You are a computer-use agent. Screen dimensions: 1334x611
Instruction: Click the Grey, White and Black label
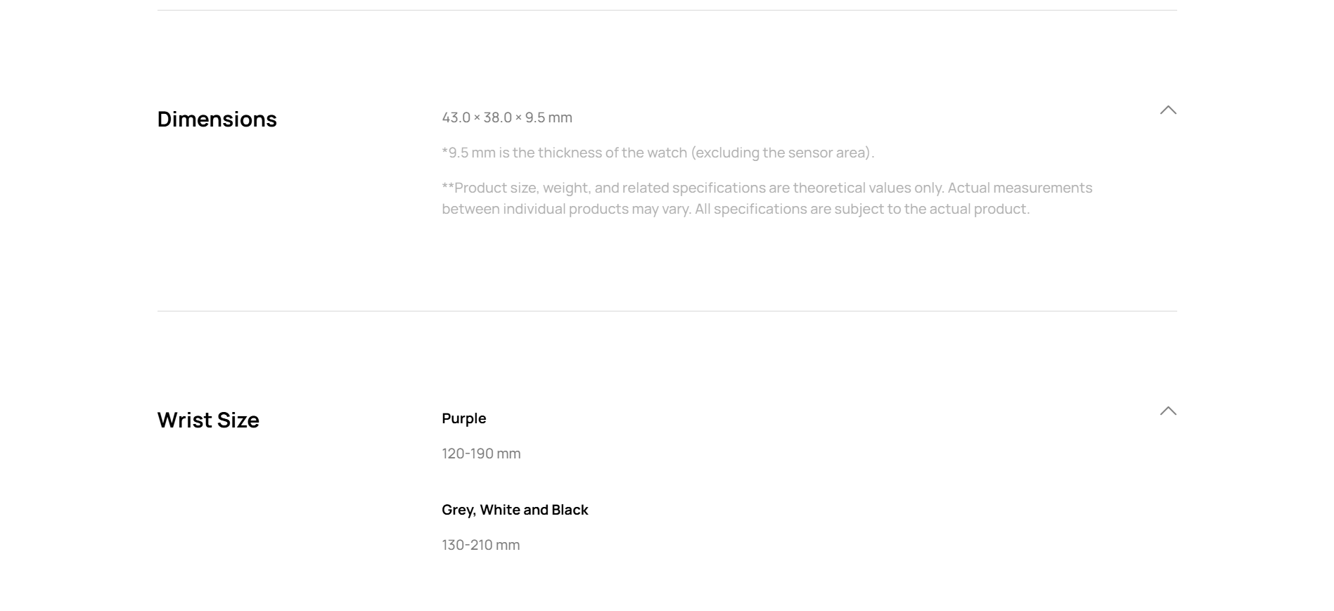515,510
